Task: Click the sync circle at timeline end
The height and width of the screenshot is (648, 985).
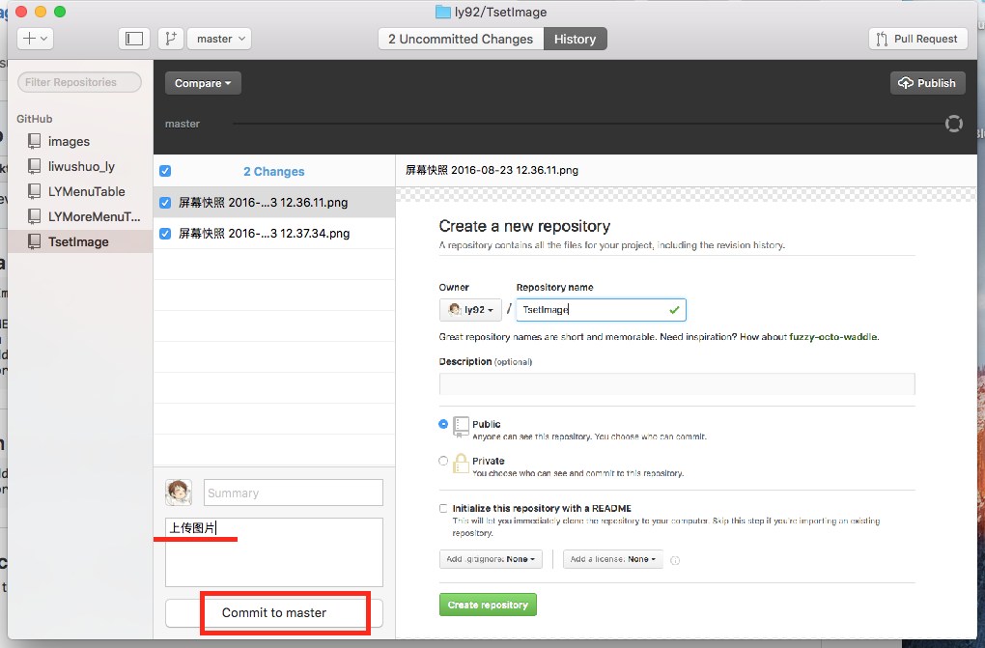Action: (953, 124)
